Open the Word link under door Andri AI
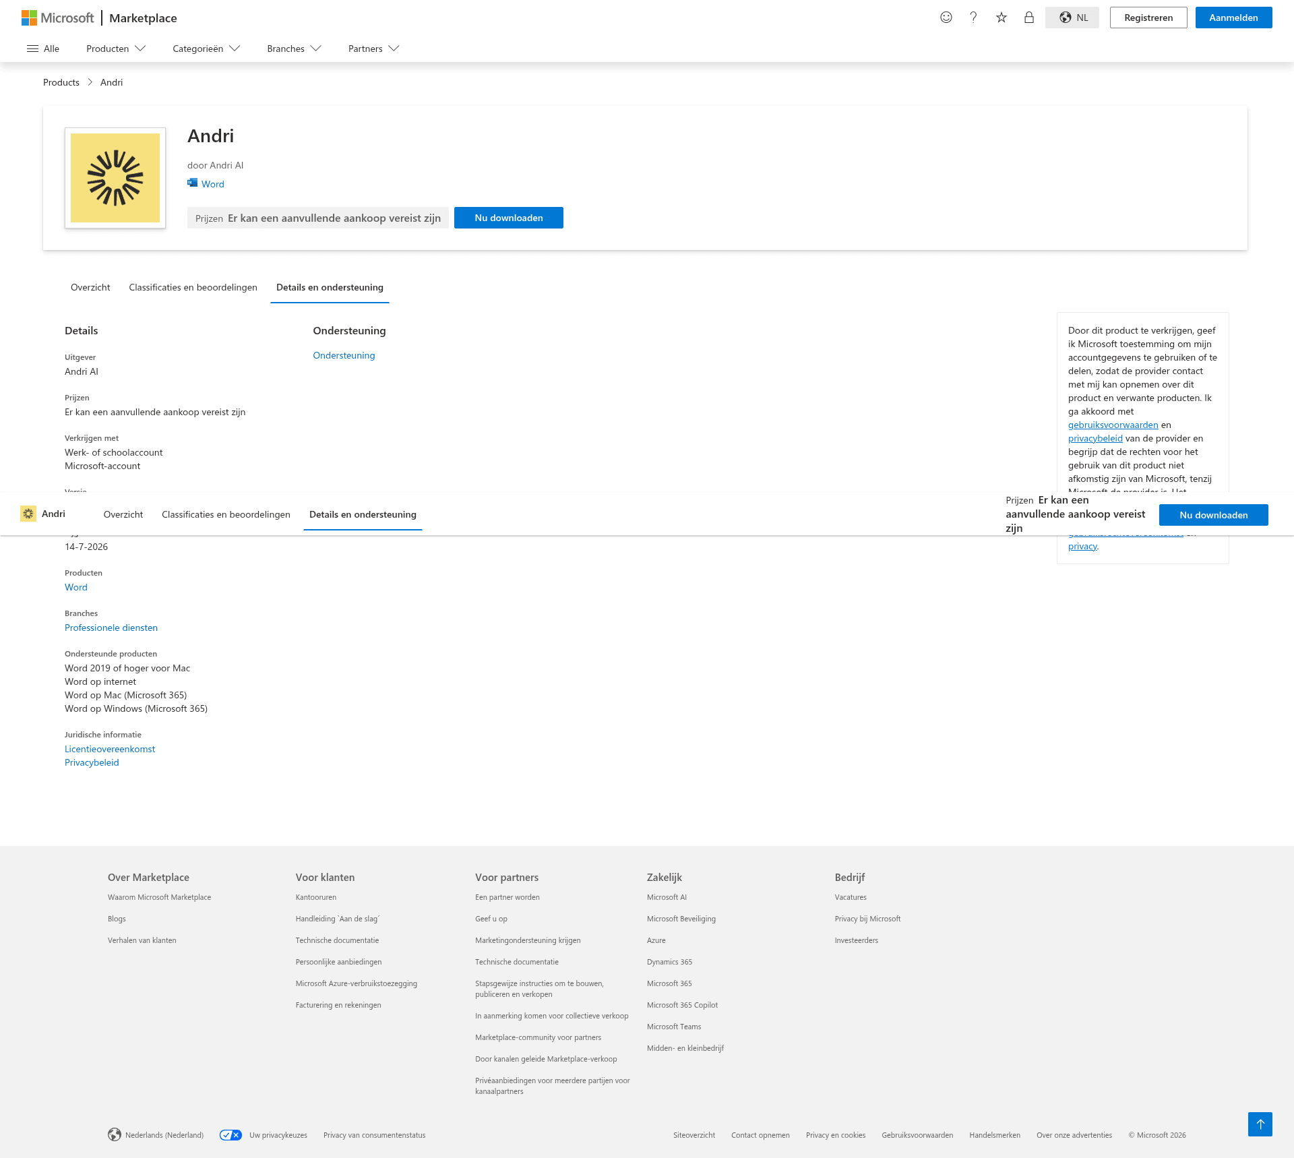This screenshot has height=1158, width=1294. coord(213,184)
